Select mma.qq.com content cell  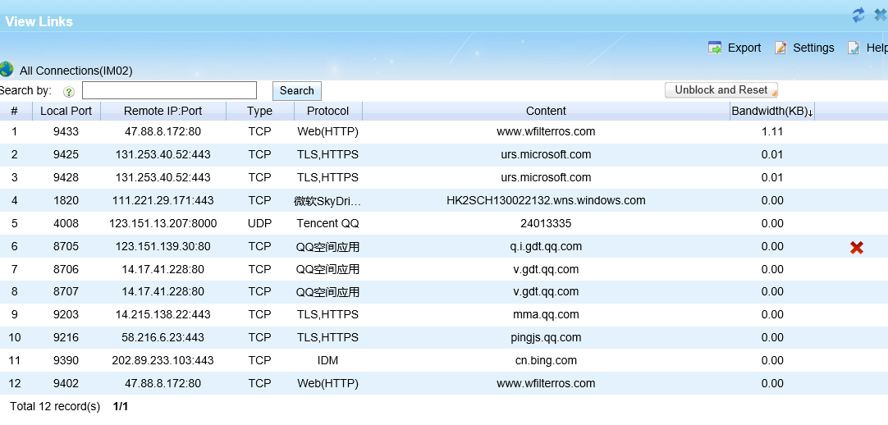[x=546, y=314]
